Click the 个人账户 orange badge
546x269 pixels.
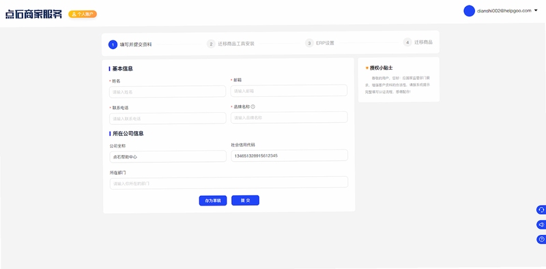tap(83, 14)
